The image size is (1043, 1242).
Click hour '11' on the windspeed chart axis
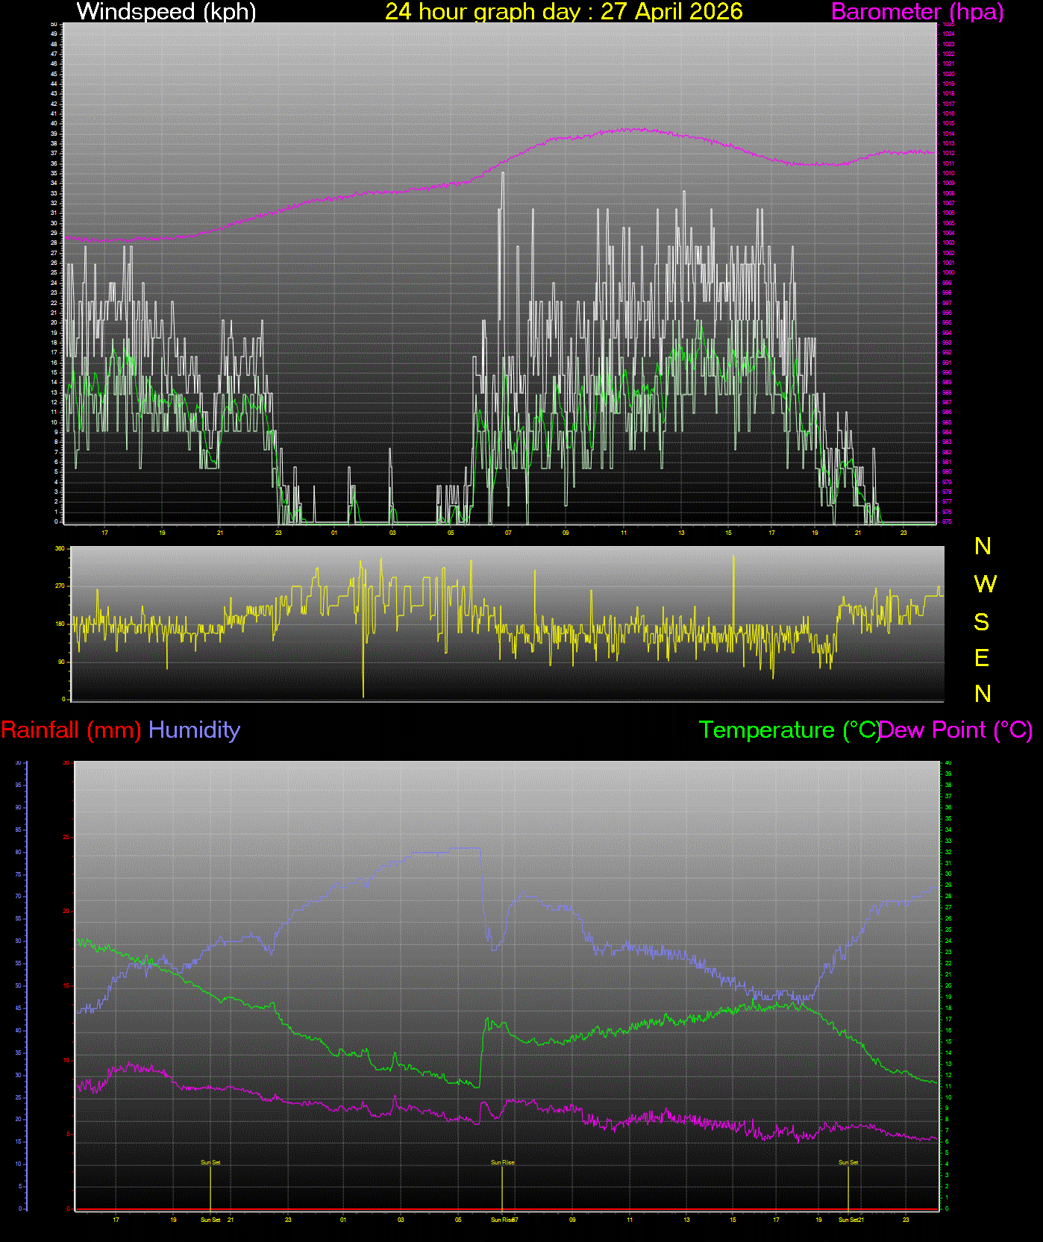(x=624, y=533)
